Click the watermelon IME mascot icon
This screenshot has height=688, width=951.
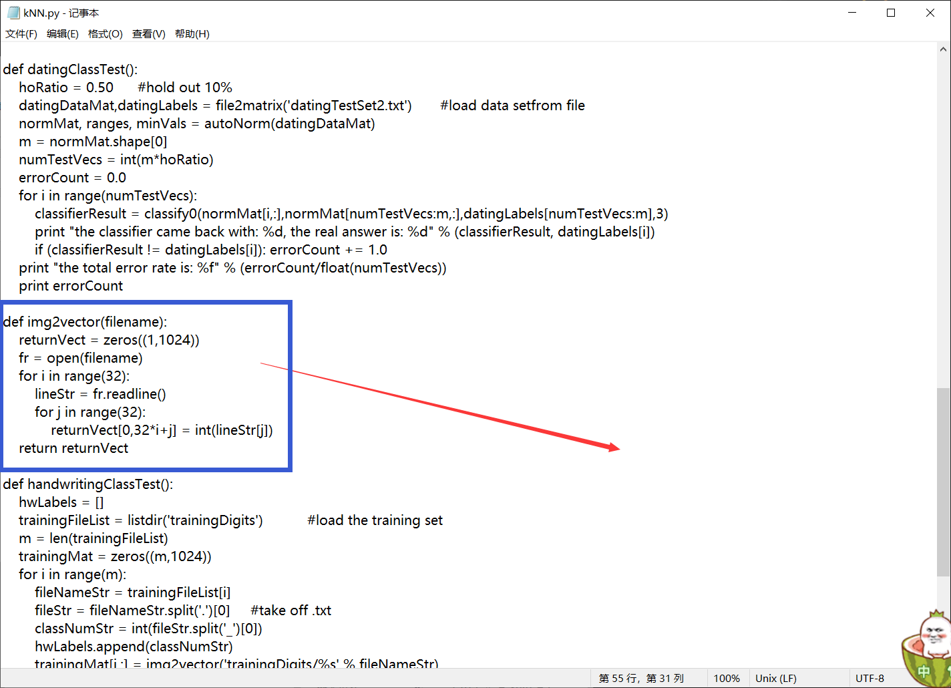[926, 647]
